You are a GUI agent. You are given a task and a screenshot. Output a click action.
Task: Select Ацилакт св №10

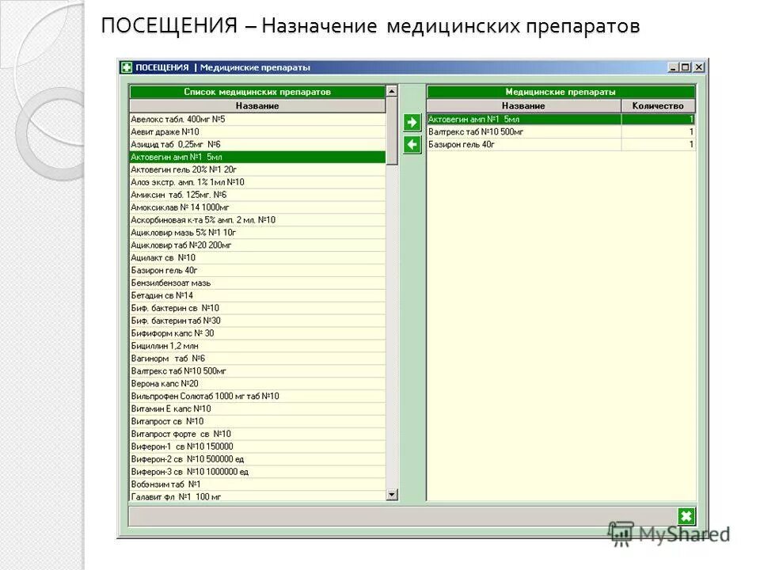[x=257, y=258]
